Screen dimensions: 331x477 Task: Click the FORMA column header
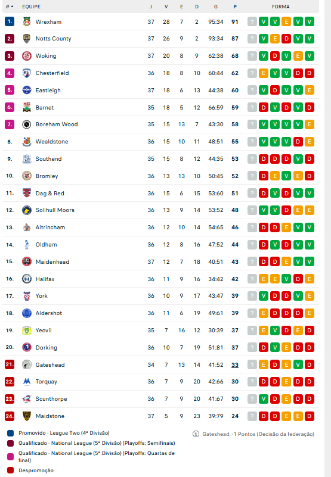click(x=281, y=7)
